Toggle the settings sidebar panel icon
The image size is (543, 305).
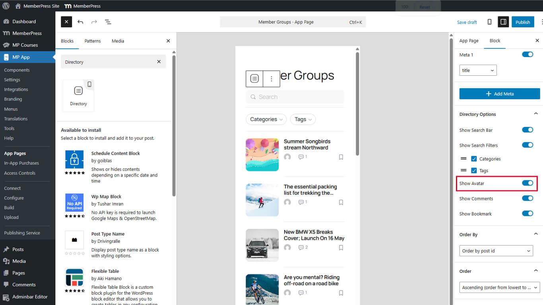click(503, 22)
